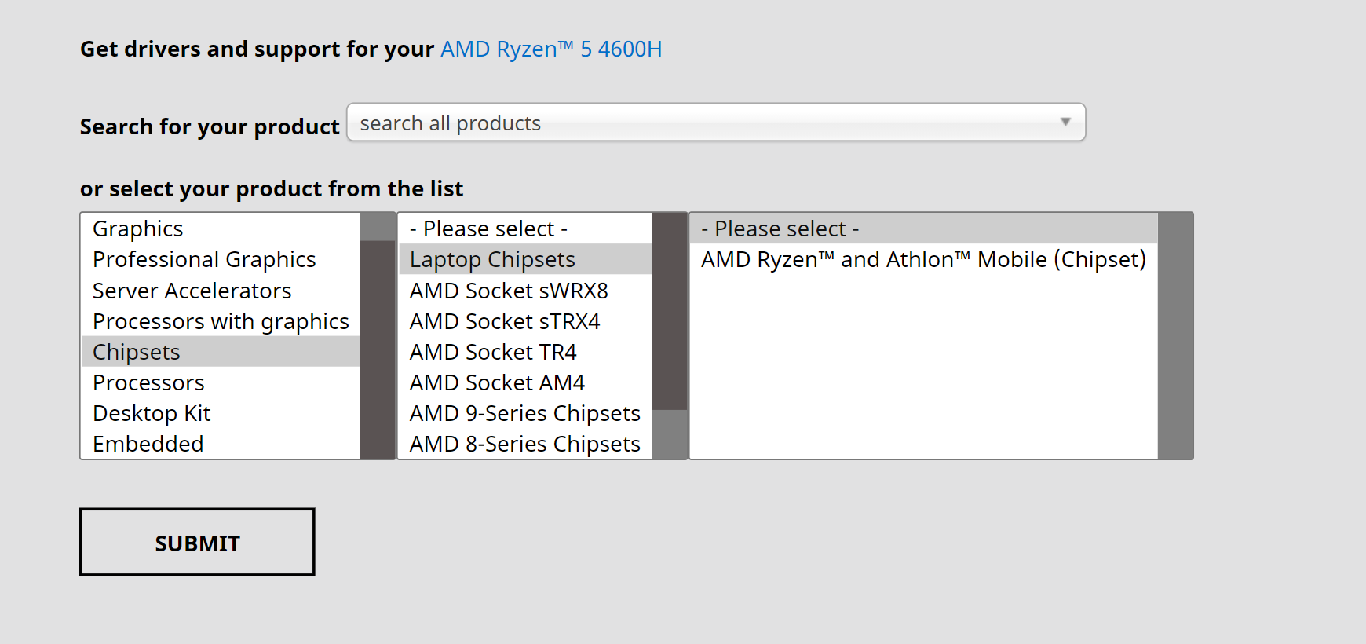Screen dimensions: 1366x644
Task: Select Please select in the middle list
Action: pos(525,229)
